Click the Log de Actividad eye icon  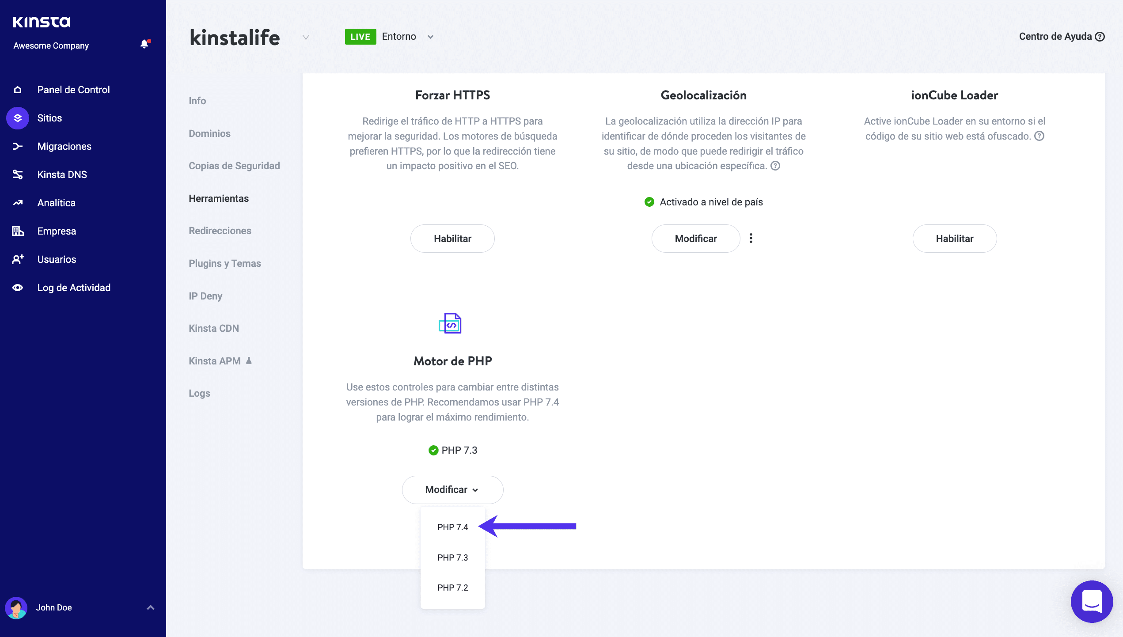click(18, 288)
